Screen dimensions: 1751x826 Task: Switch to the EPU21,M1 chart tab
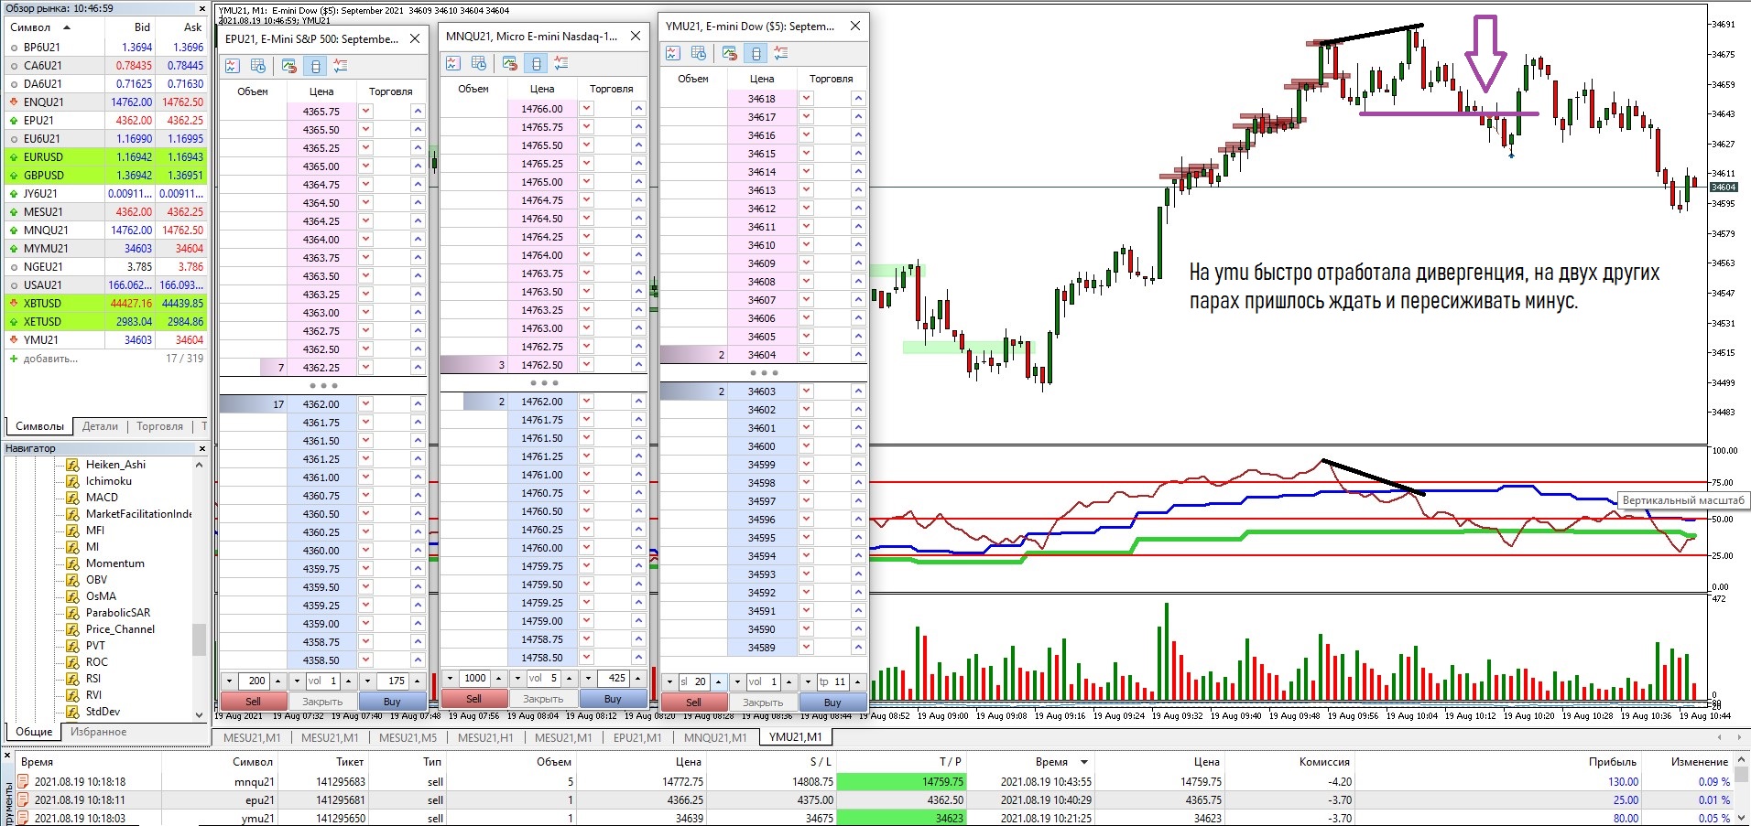pyautogui.click(x=637, y=737)
